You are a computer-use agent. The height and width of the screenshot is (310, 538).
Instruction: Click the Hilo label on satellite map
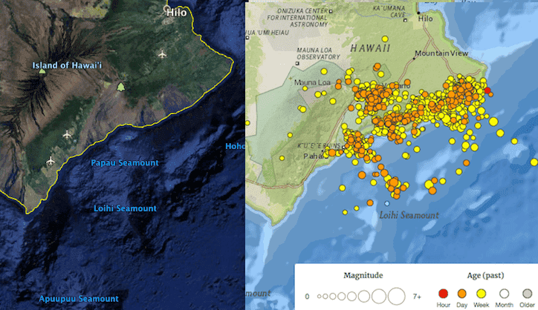tap(176, 13)
